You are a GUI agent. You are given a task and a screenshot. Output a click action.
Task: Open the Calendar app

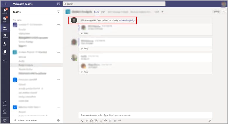[x=5, y=36]
